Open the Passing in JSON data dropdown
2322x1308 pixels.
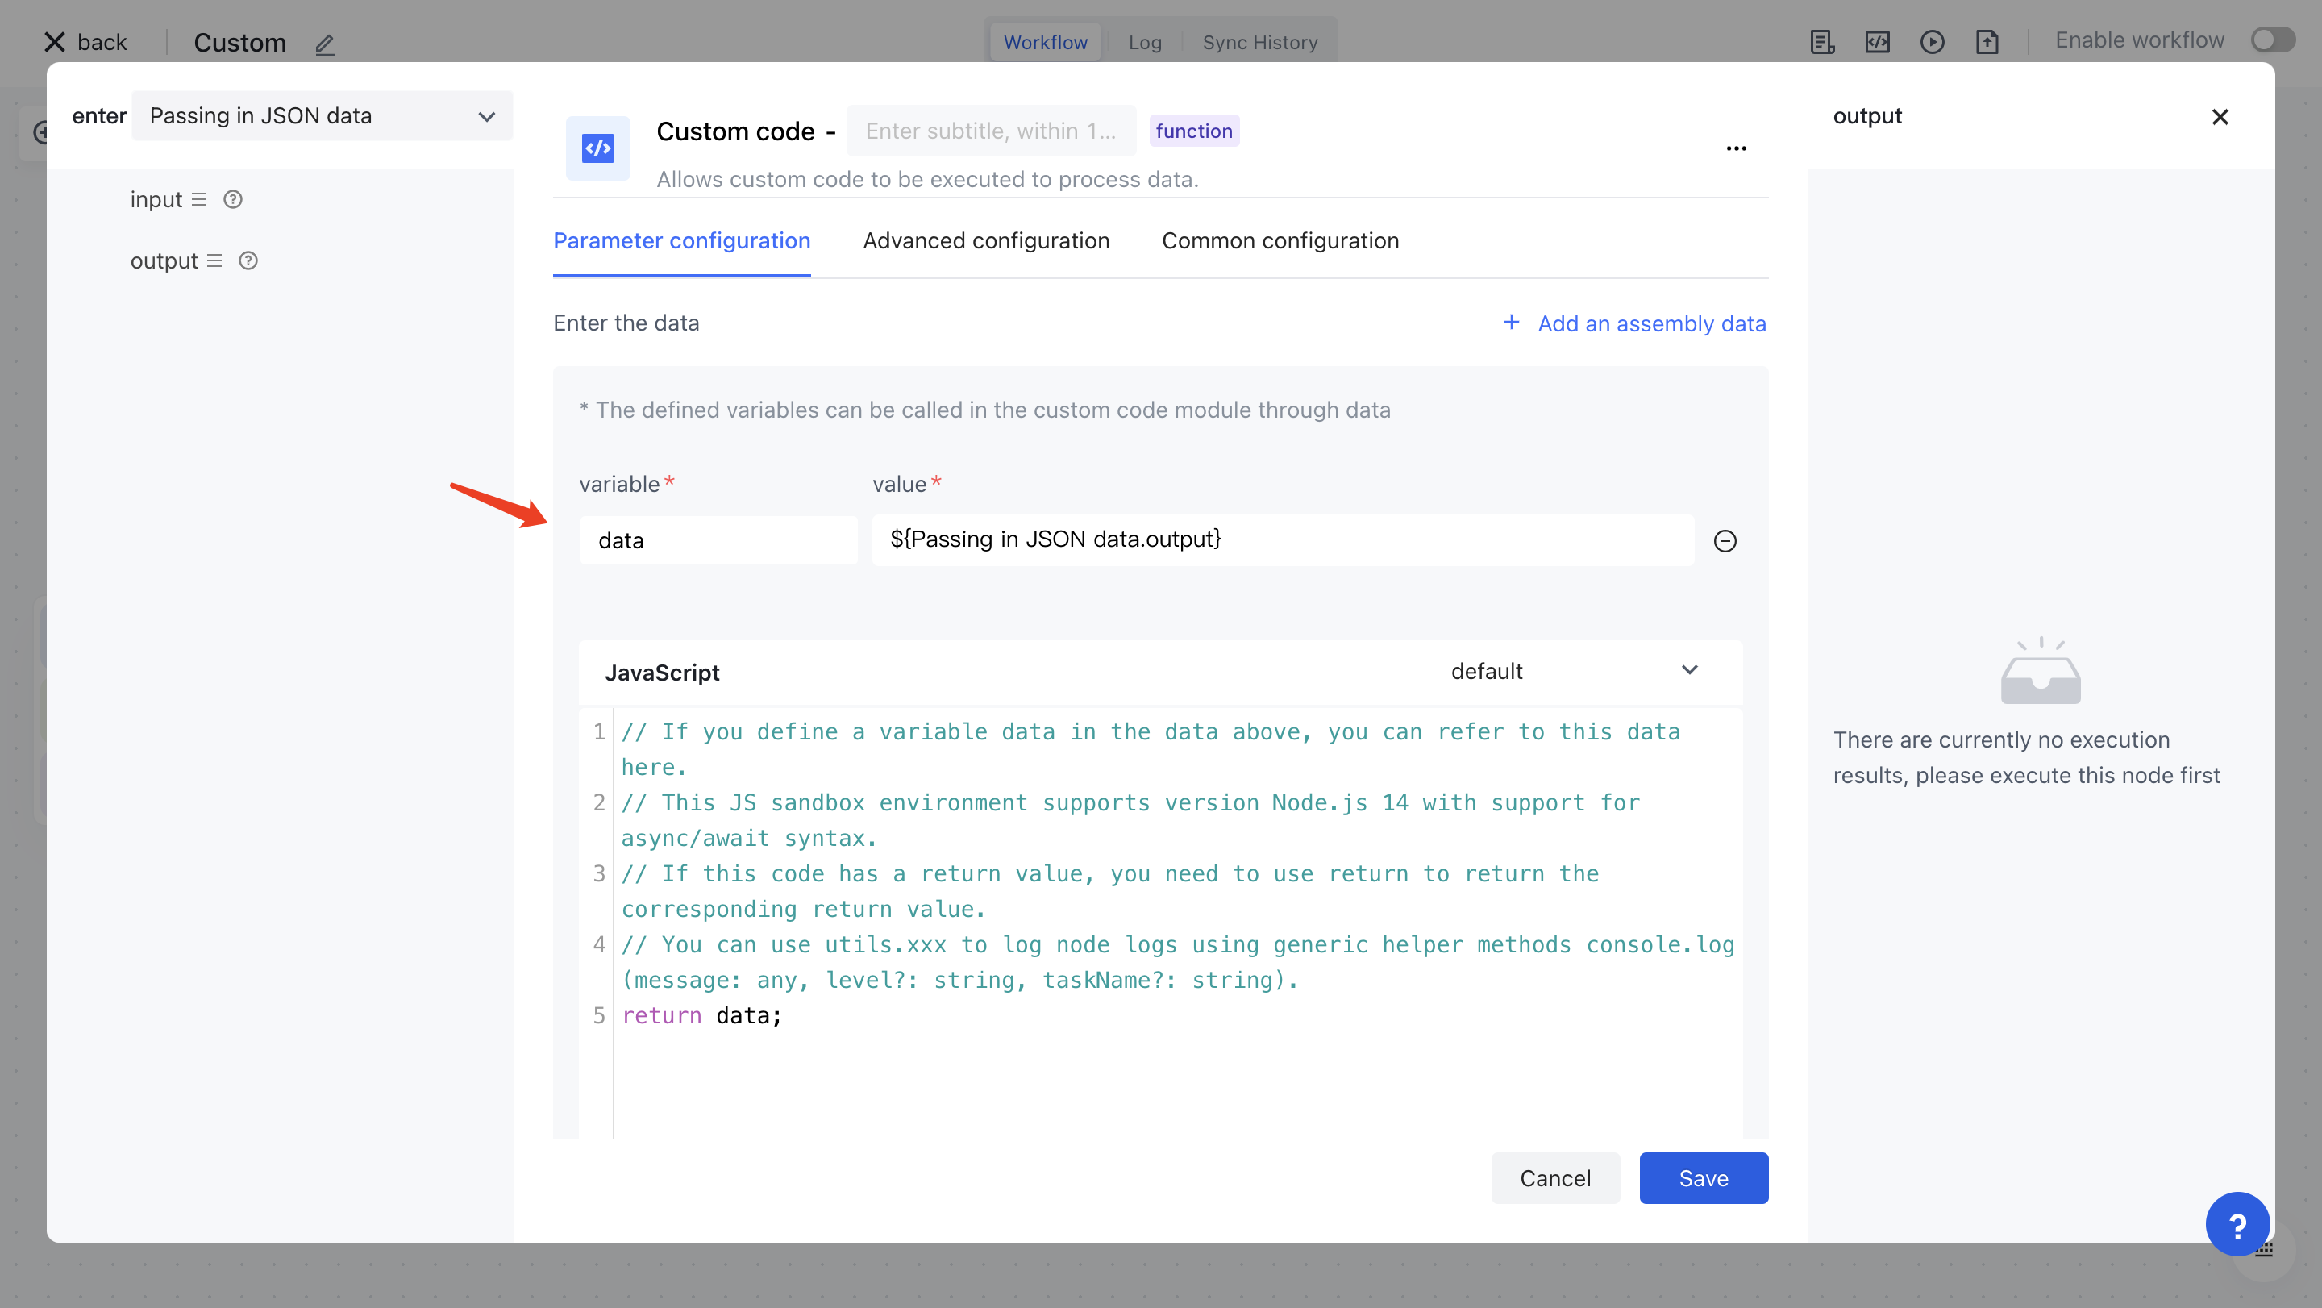tap(322, 115)
